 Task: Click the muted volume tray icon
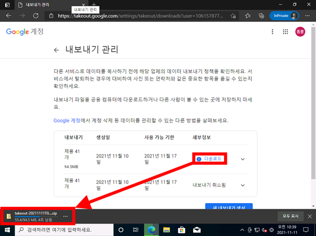(264, 230)
